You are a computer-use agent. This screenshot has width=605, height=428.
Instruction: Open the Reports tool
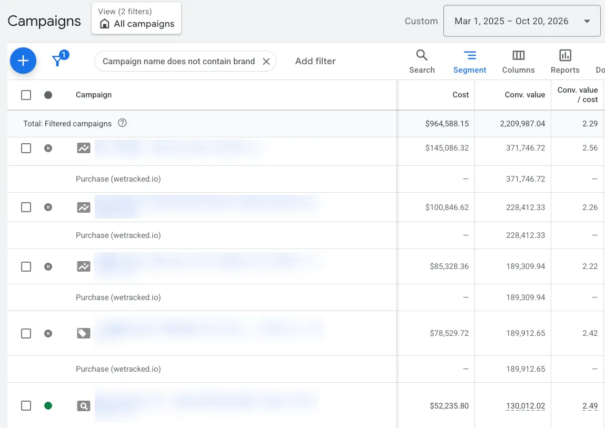point(565,62)
